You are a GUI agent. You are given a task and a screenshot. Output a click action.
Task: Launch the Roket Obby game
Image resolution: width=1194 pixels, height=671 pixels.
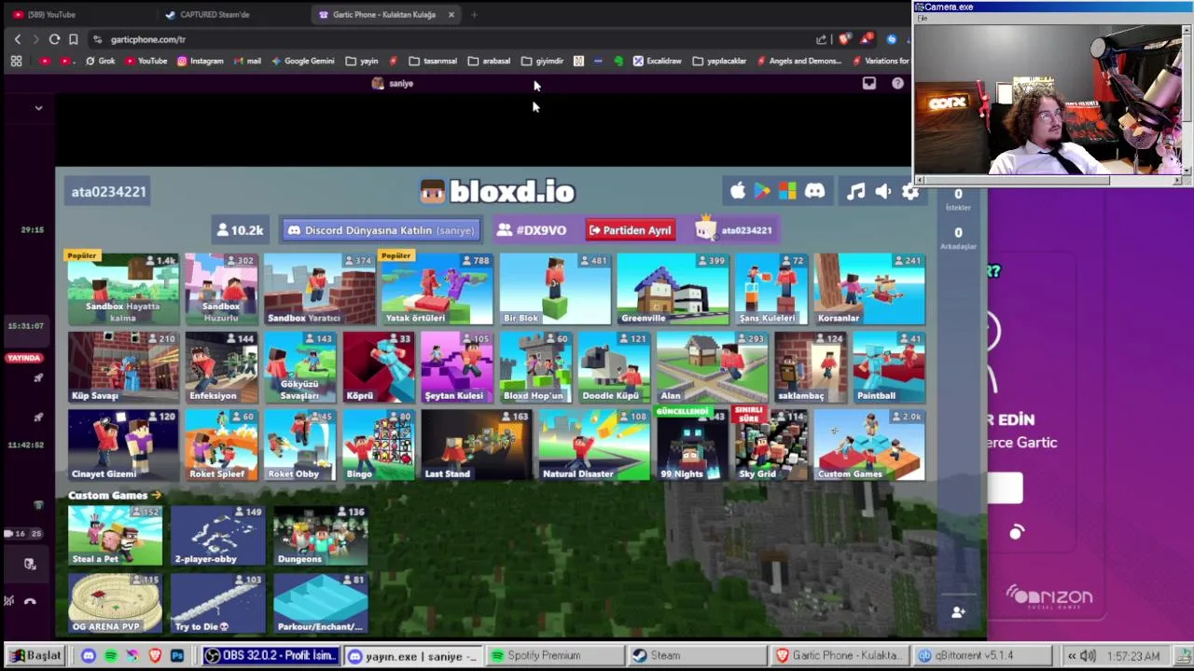pyautogui.click(x=299, y=445)
